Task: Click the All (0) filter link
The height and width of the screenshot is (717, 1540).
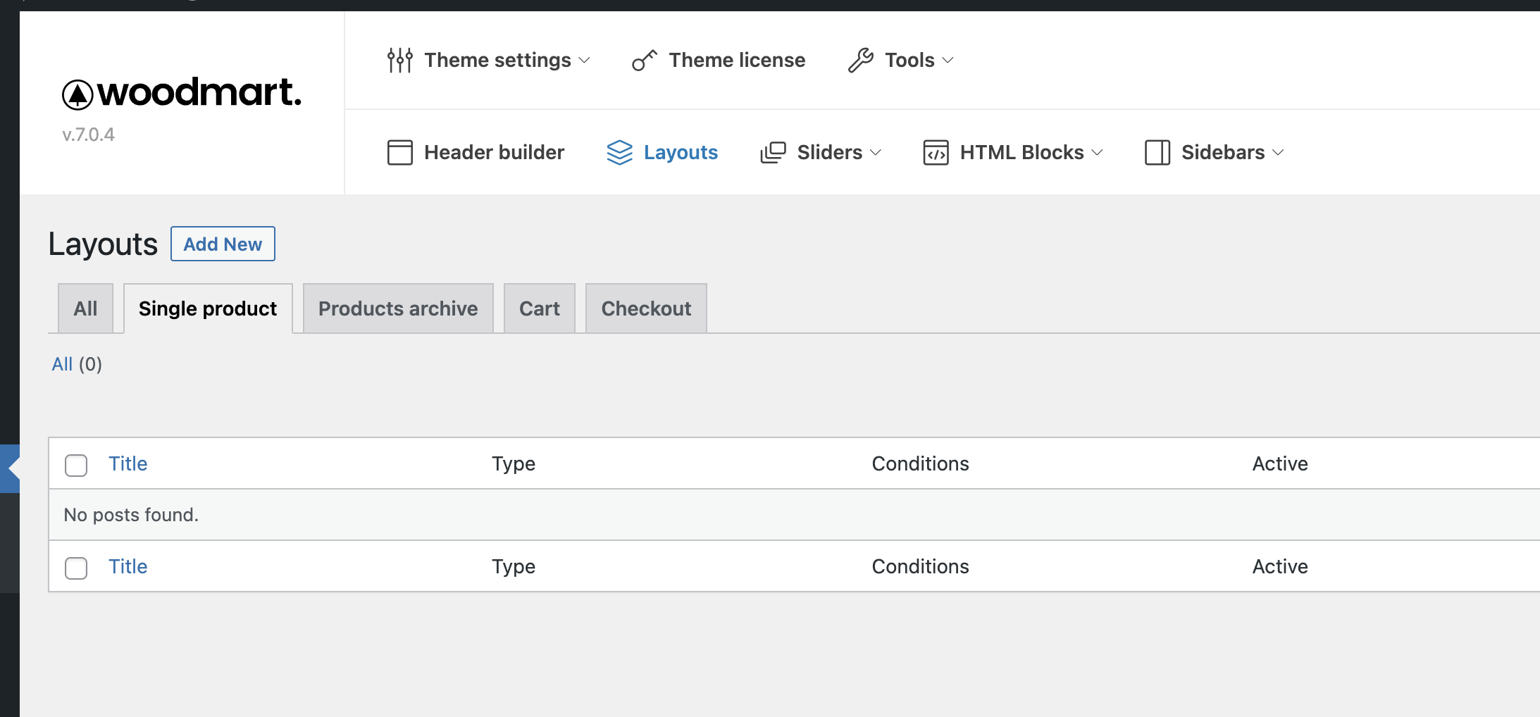Action: [62, 364]
